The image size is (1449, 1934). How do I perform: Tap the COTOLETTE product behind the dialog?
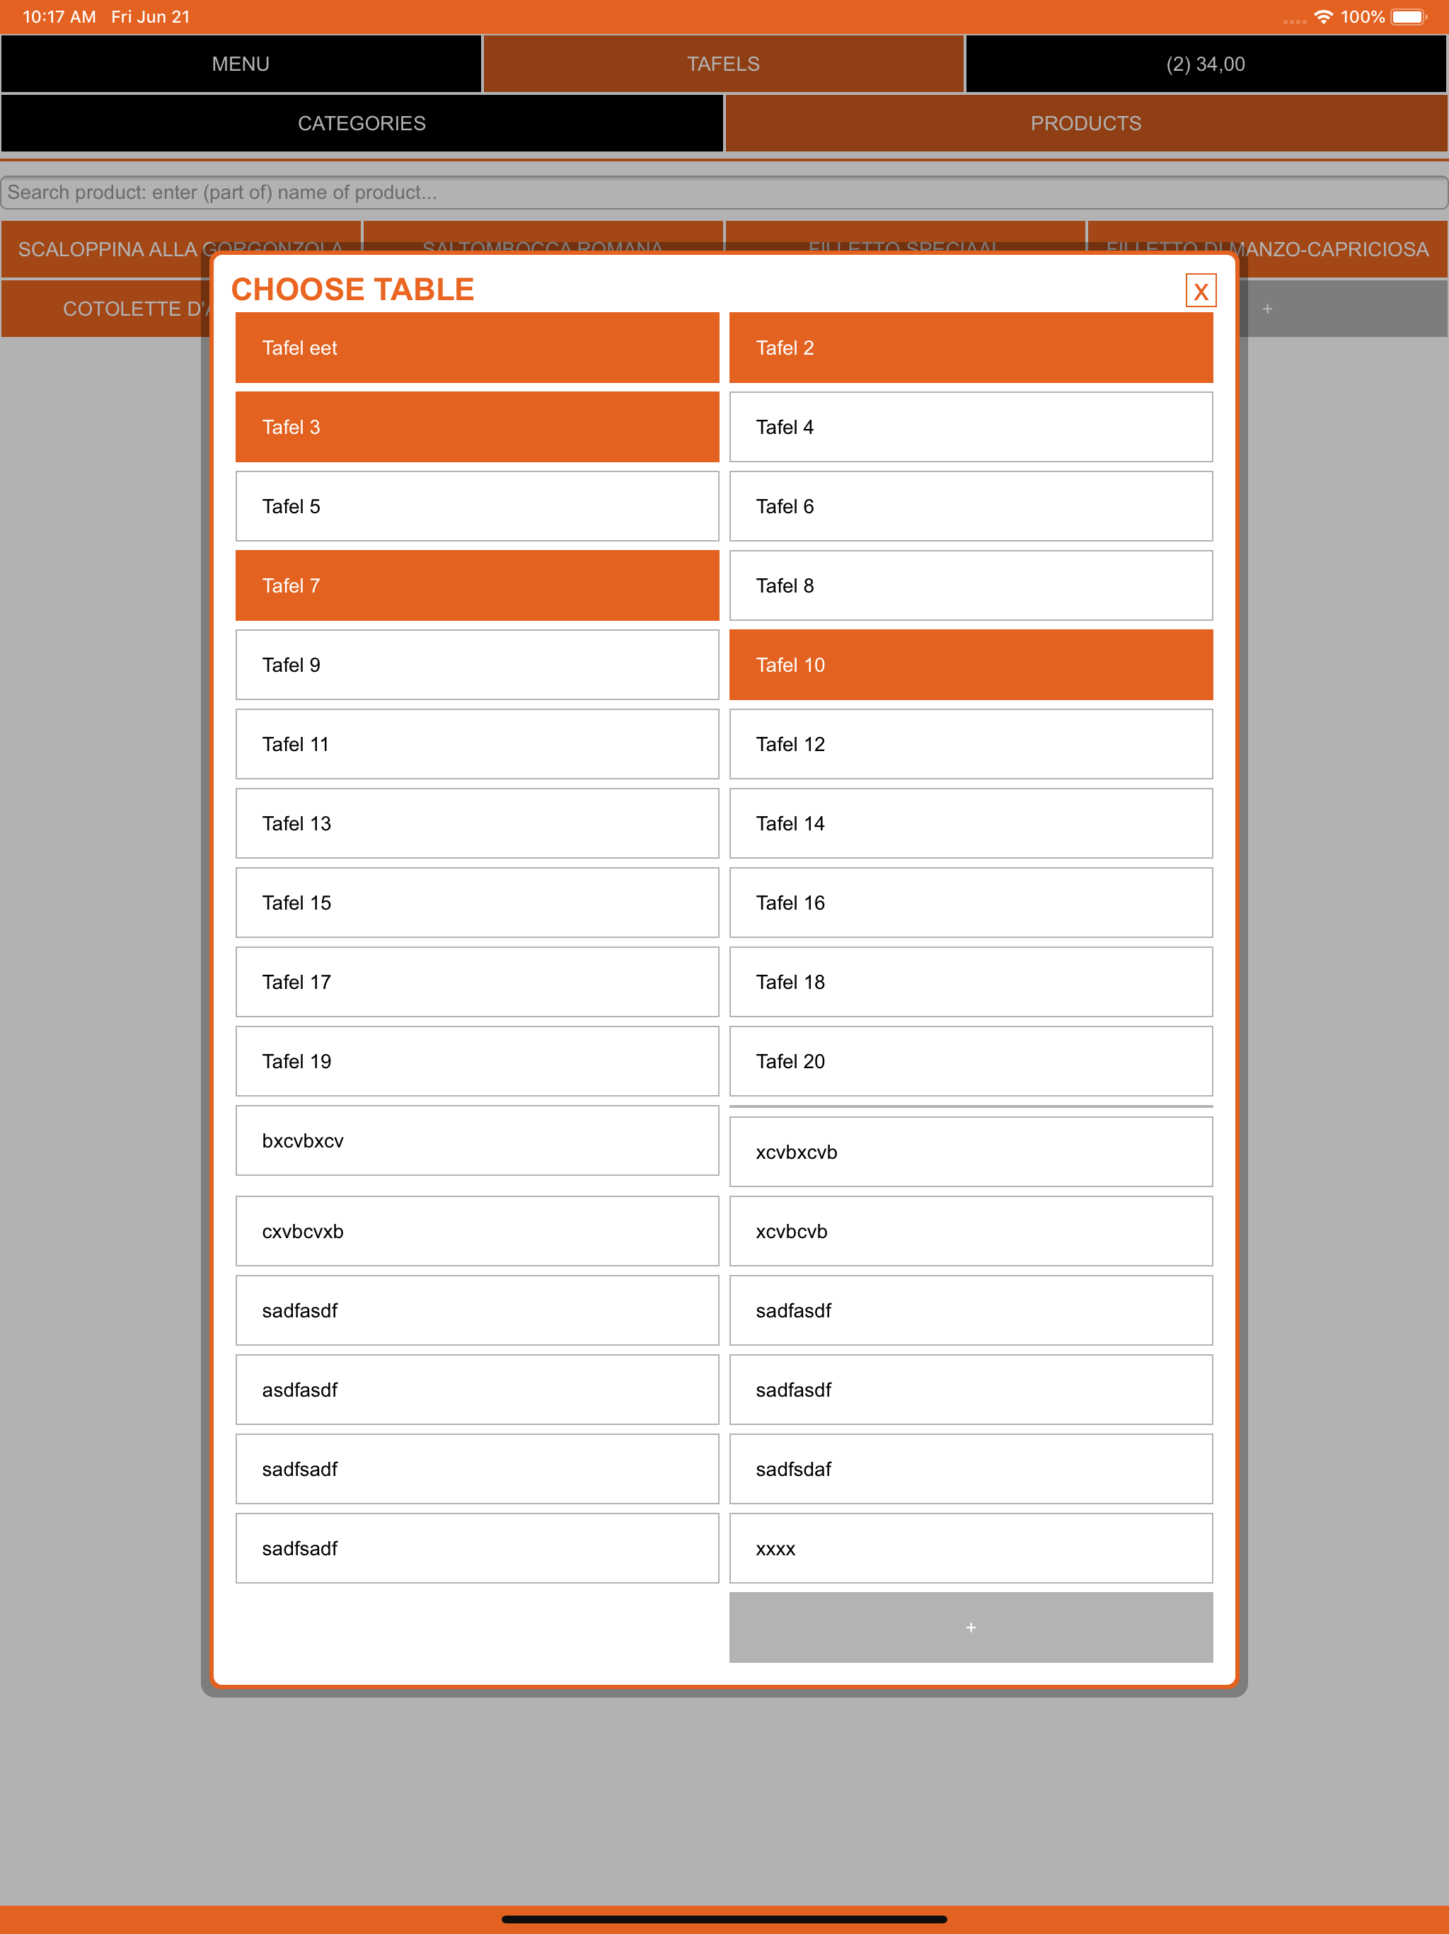click(x=105, y=309)
